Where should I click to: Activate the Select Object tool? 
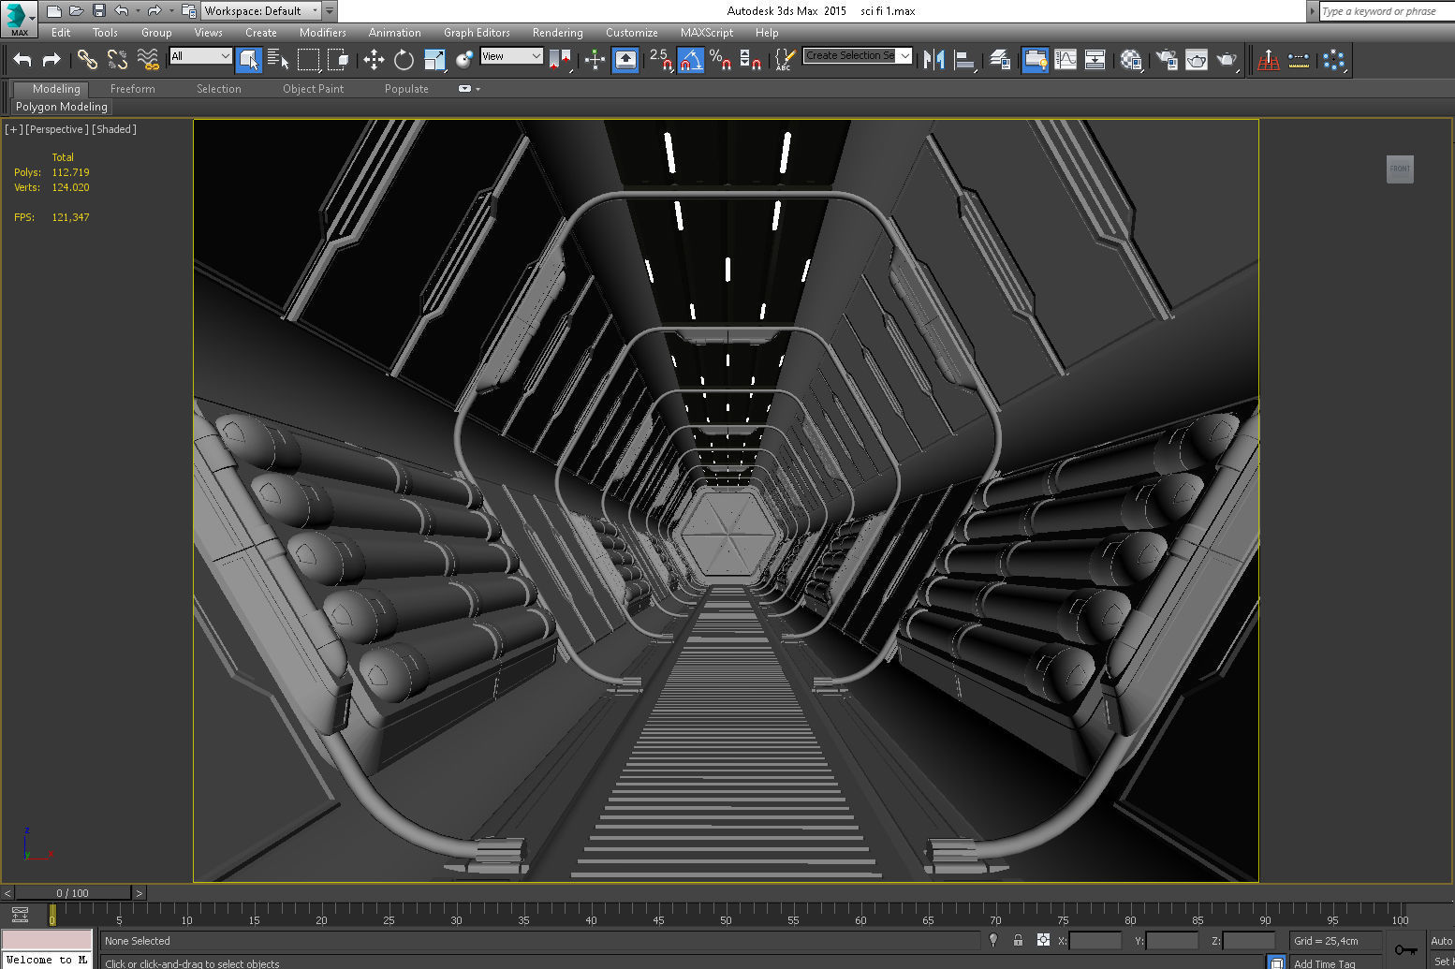coord(249,60)
